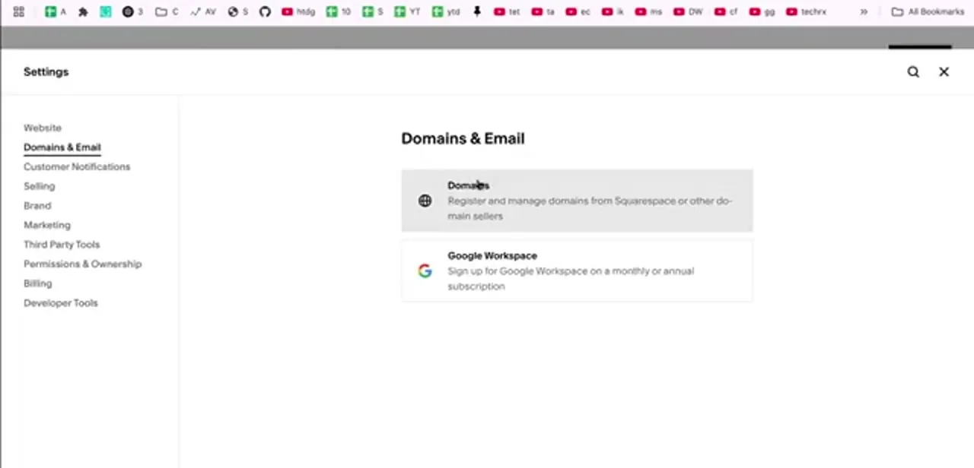Open the YouTube bookmark labeled tet
This screenshot has width=974, height=468.
coord(507,11)
